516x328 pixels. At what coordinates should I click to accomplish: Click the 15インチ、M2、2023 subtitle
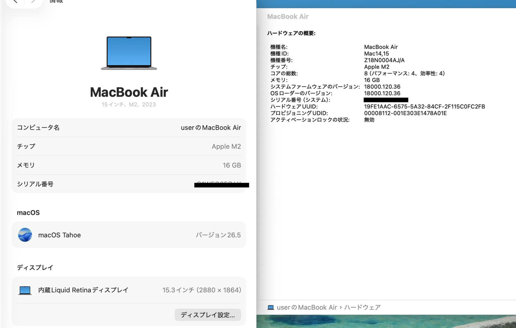[x=129, y=105]
